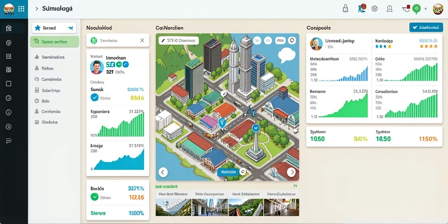The image size is (448, 224).
Task: Go to next map view with right arrow
Action: coord(291,172)
